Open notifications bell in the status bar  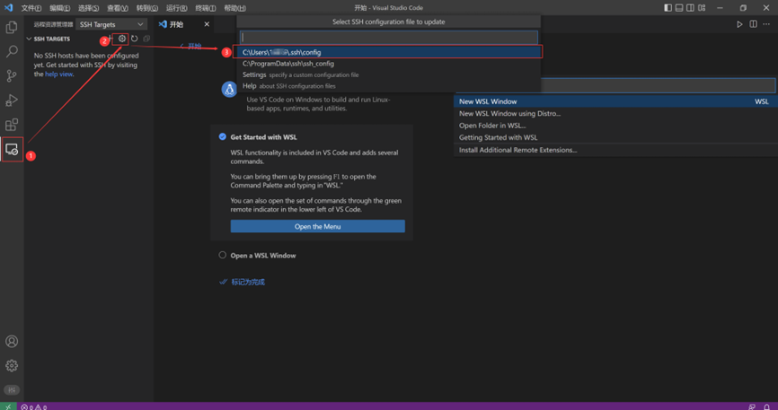point(766,406)
